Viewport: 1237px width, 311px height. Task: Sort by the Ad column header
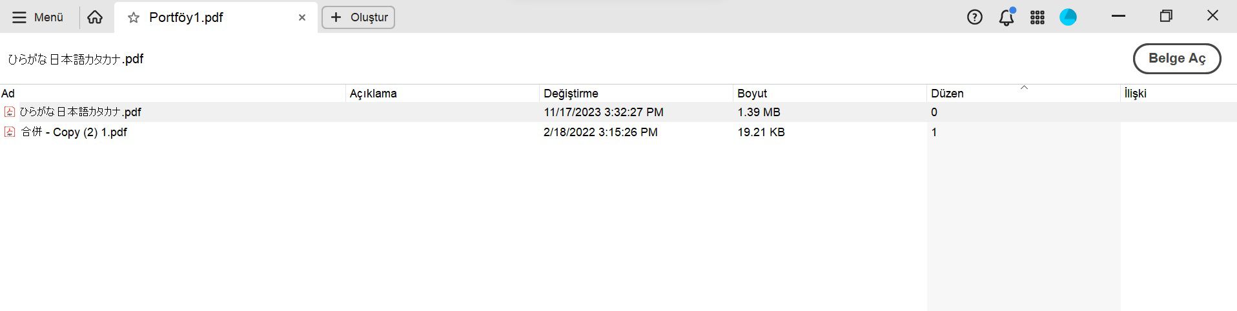click(8, 94)
